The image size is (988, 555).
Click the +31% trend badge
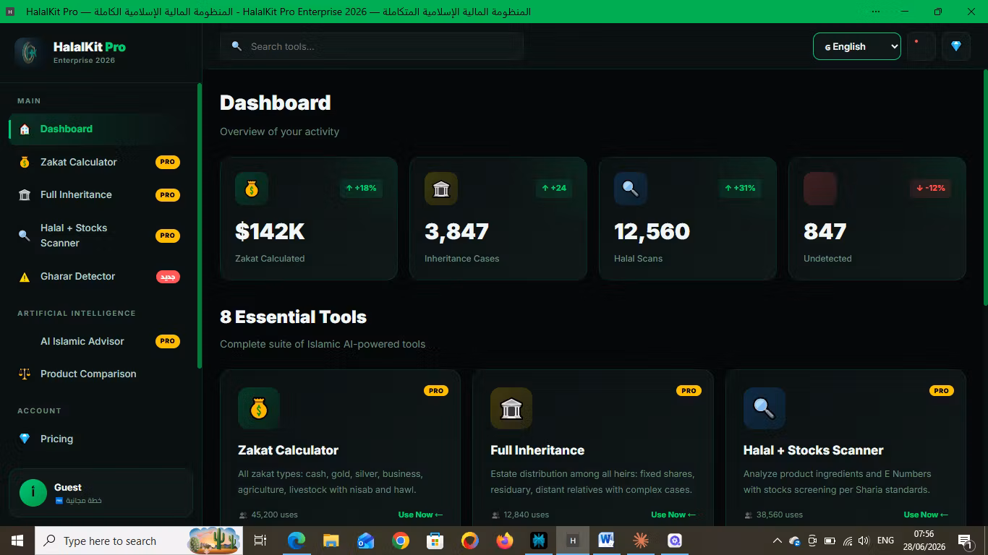pyautogui.click(x=740, y=189)
